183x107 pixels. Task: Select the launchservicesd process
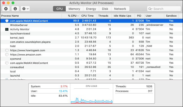20,34
